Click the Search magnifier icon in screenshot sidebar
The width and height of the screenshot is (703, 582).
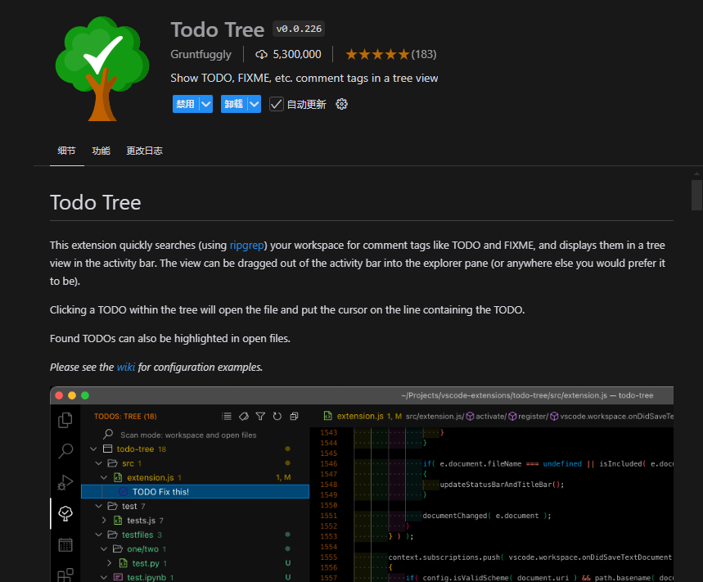point(65,451)
